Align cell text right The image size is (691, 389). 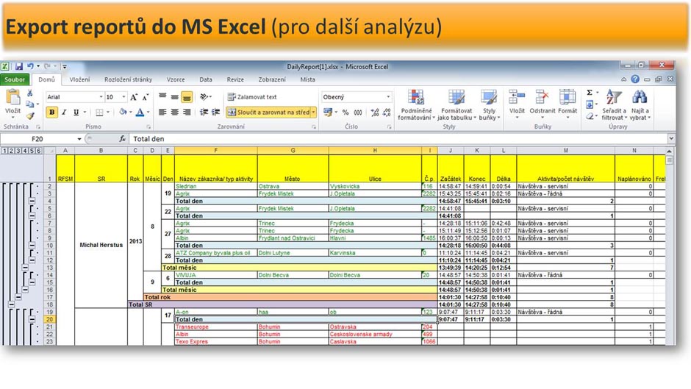(x=187, y=113)
